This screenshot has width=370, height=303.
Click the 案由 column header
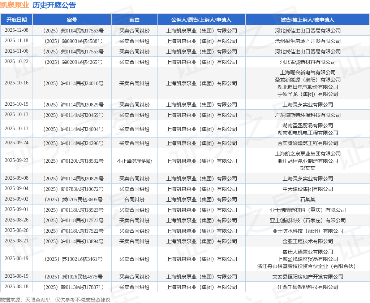tap(134, 20)
